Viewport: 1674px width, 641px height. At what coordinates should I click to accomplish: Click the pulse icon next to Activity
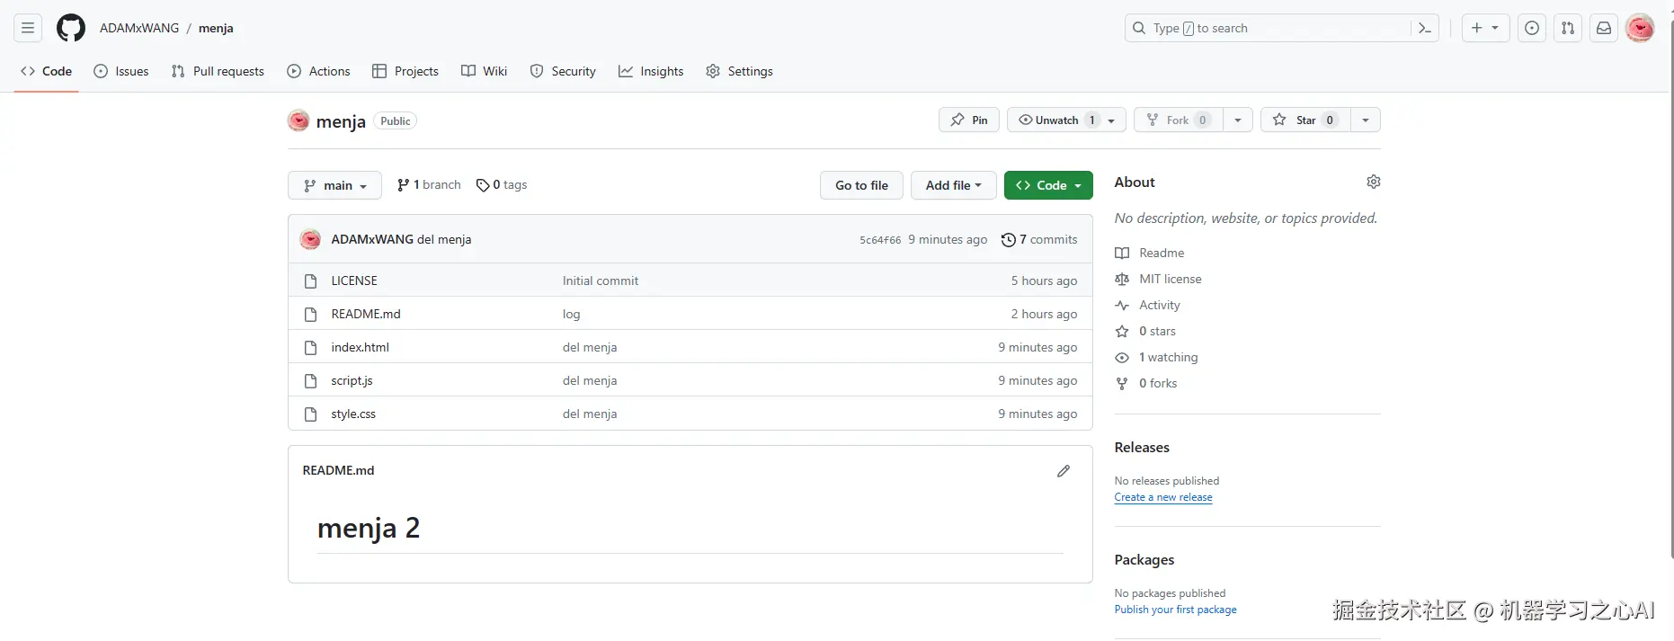[1122, 305]
